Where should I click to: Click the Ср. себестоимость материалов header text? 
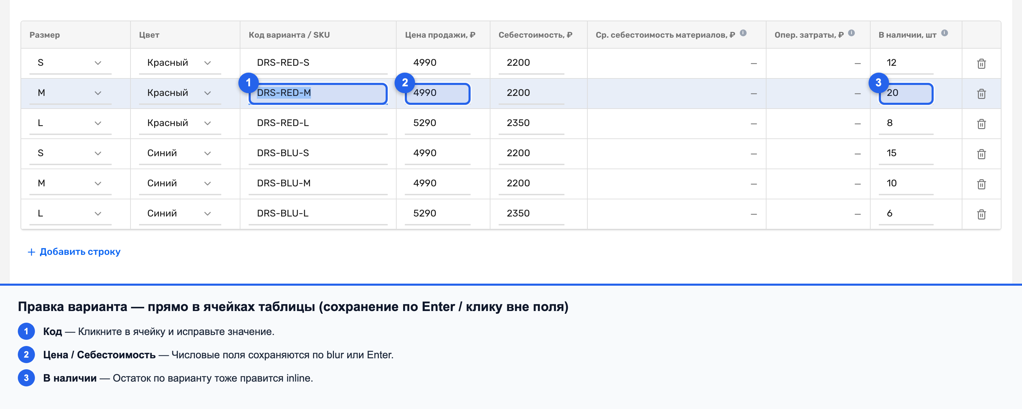(x=665, y=35)
